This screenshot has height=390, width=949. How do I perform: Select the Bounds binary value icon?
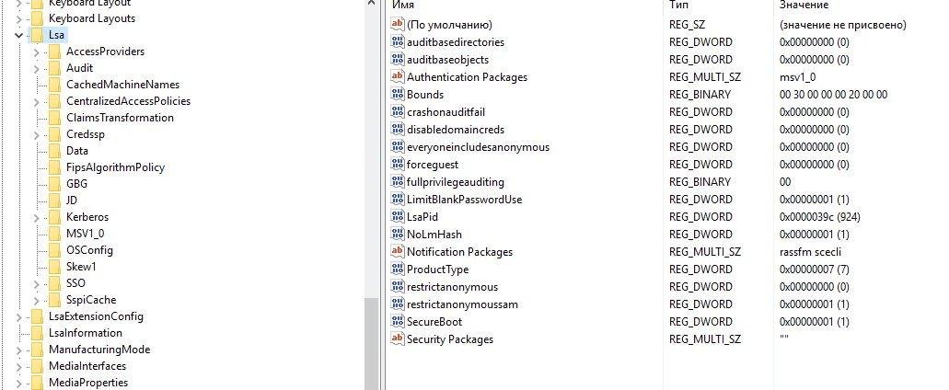[398, 95]
